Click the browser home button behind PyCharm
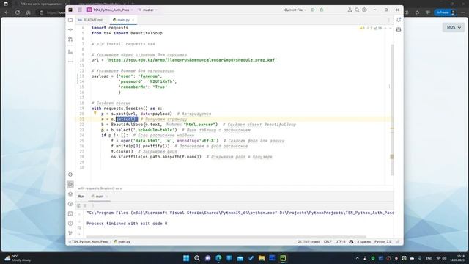Viewport: 469px width, 264px height. pyautogui.click(x=28, y=12)
